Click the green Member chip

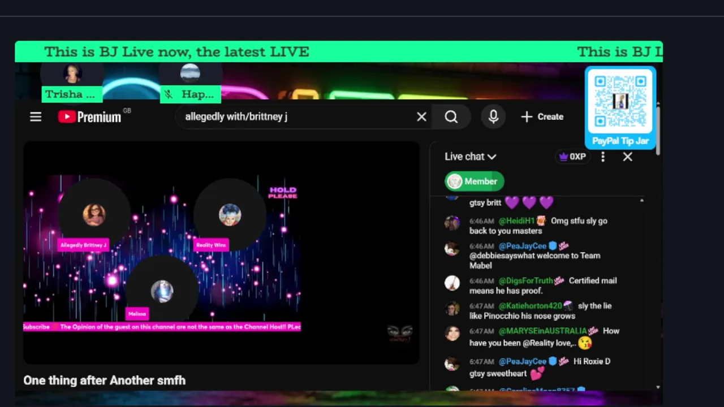(x=474, y=181)
